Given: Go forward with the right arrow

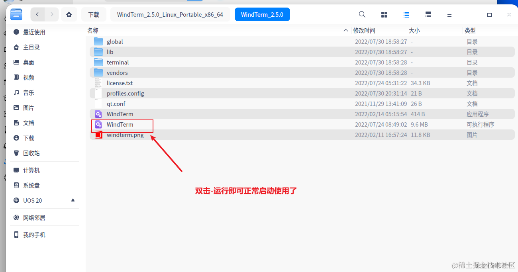Looking at the screenshot, I should tap(52, 14).
